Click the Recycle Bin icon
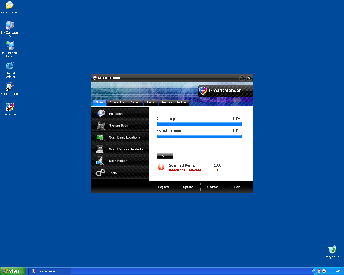 point(332,250)
